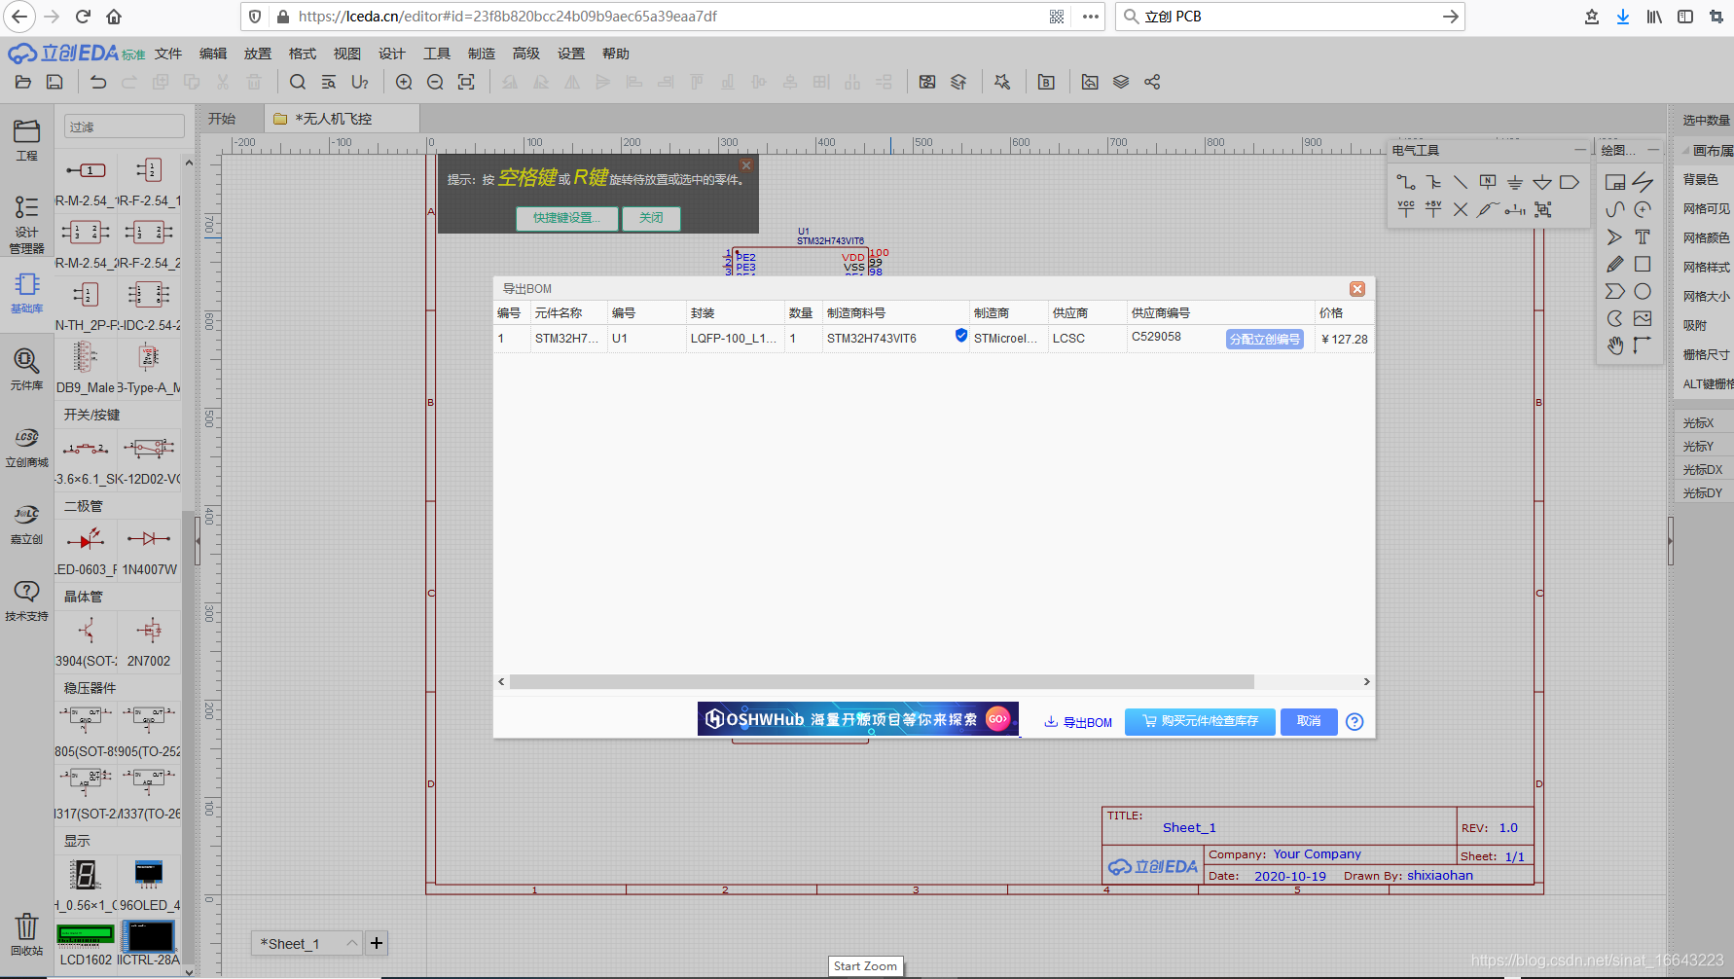Collapse the 电气工具 panel with the minus button
Screen dimensions: 1734x979
[x=1579, y=150]
